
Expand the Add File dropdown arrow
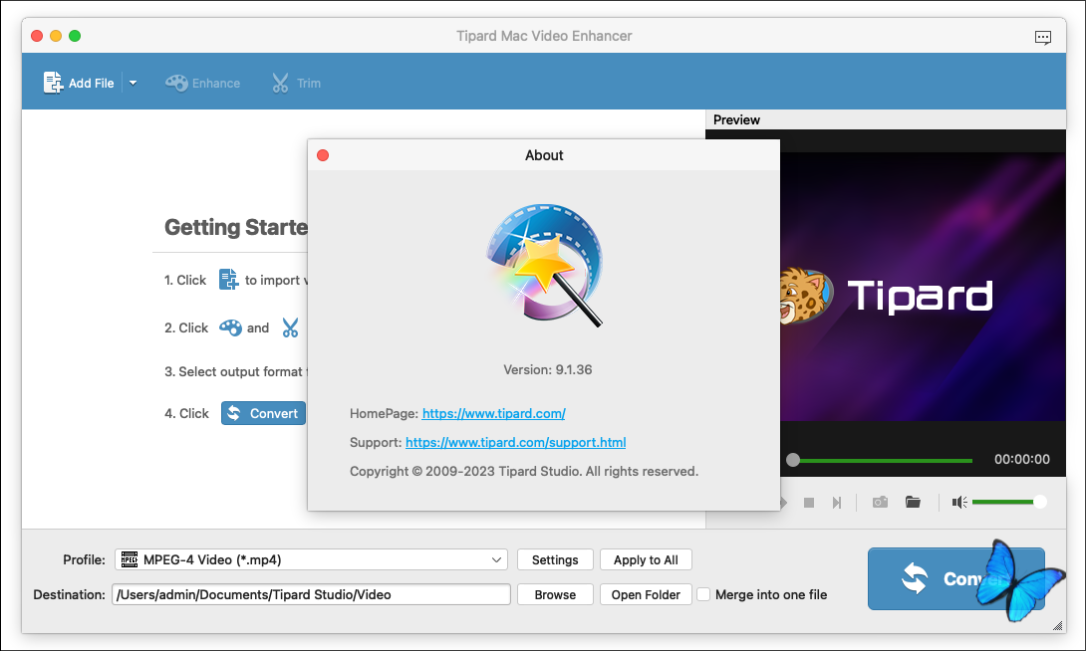(x=133, y=83)
